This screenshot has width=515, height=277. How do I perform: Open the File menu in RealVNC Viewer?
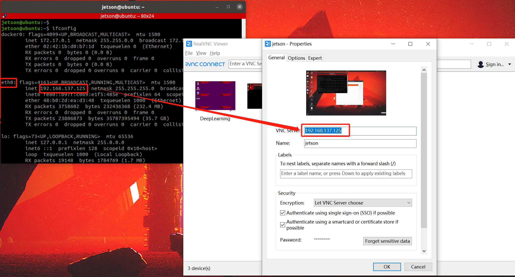pos(189,53)
